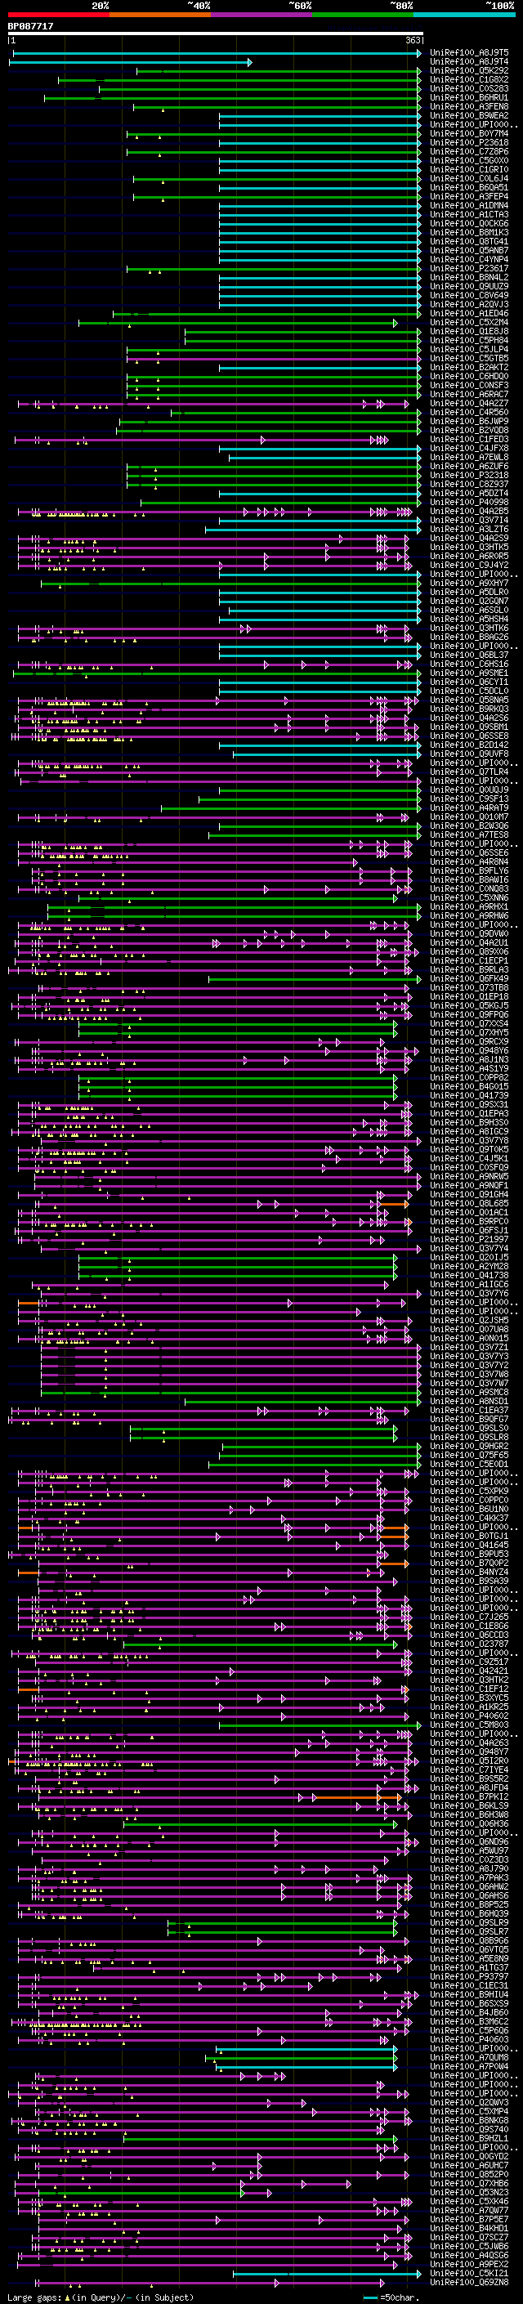523x2304 pixels.
Task: Select the UniRef100_C1FED3 label
Action: point(469,439)
